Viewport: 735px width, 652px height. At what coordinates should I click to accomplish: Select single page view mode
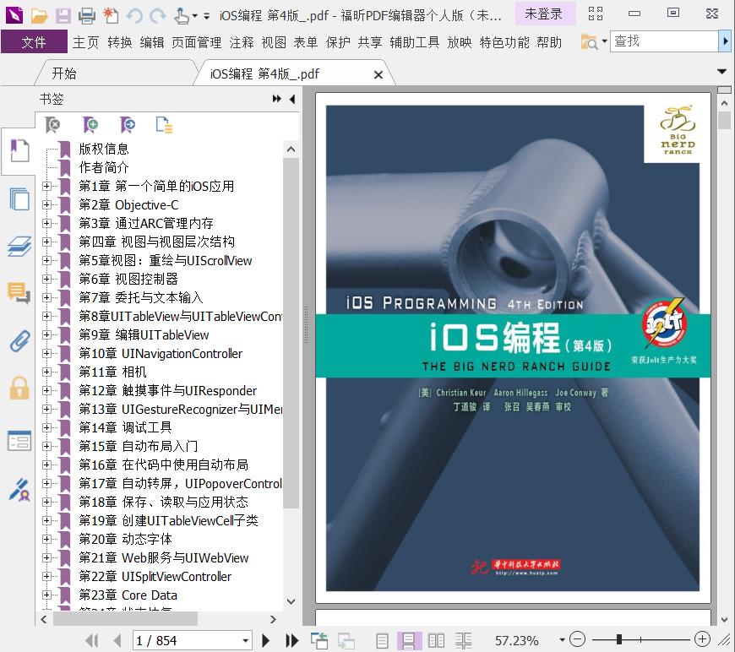click(382, 640)
